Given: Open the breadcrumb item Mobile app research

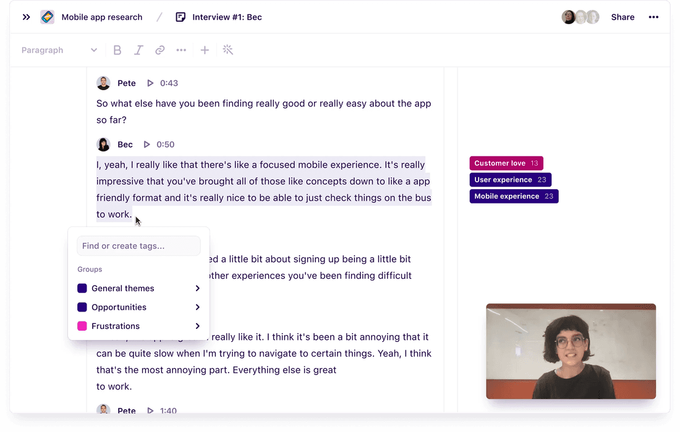Looking at the screenshot, I should pos(101,17).
